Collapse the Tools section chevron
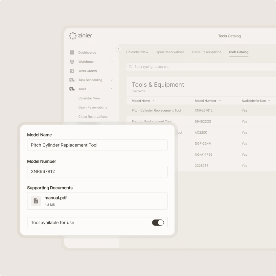The height and width of the screenshot is (276, 276). (111, 89)
